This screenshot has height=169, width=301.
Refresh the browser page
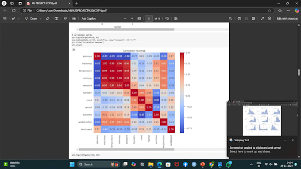point(14,11)
